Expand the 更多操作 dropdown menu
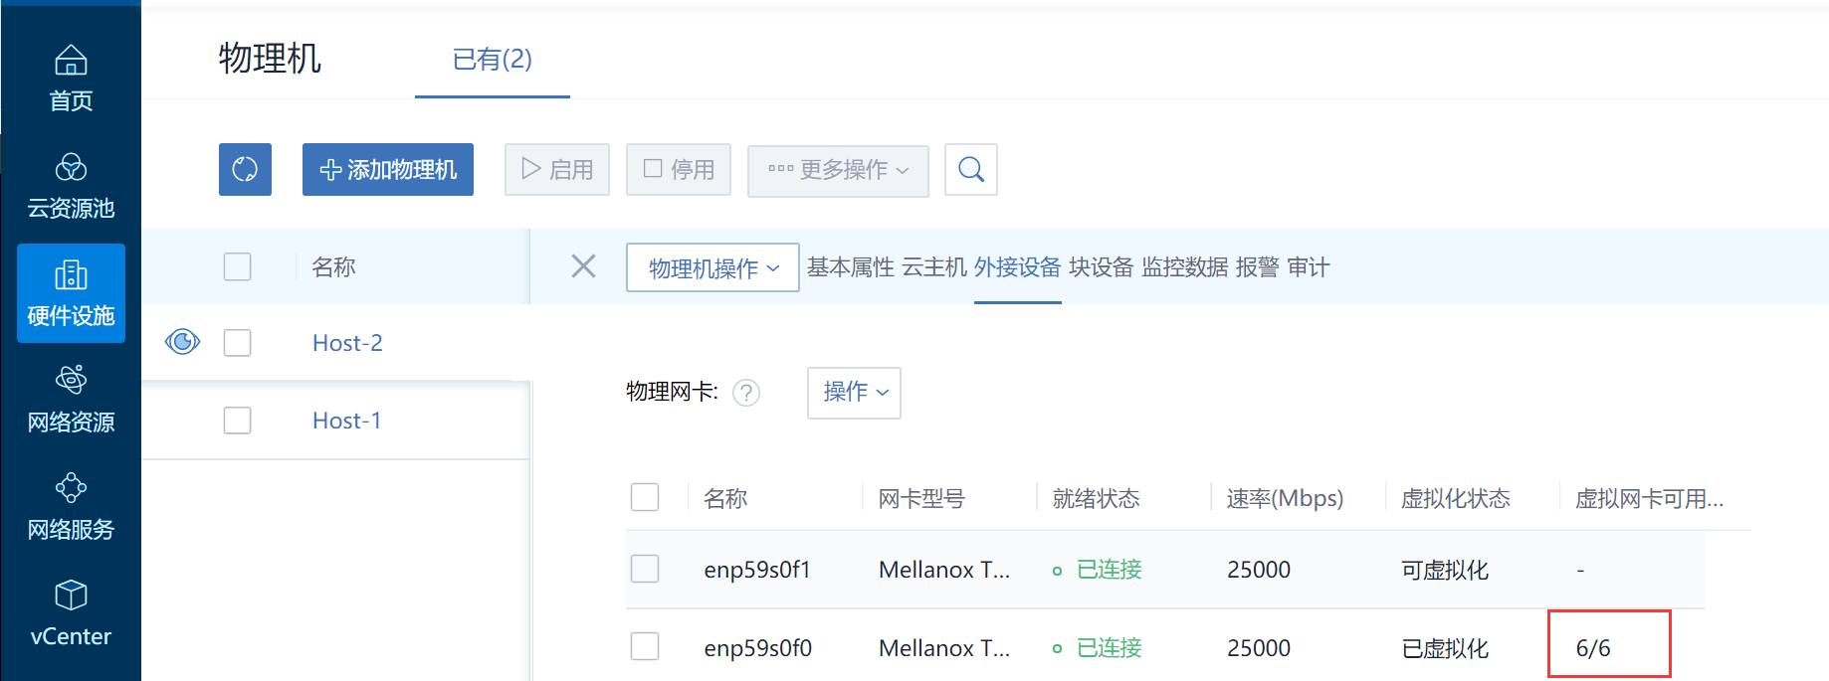1829x681 pixels. pyautogui.click(x=838, y=170)
